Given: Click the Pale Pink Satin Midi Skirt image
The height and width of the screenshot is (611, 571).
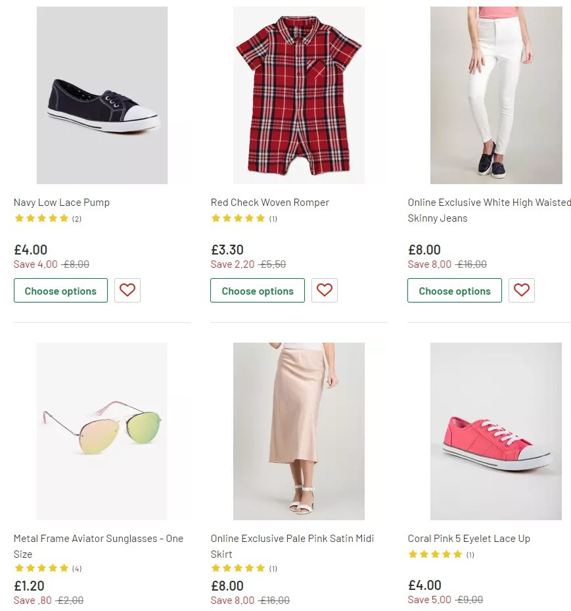Looking at the screenshot, I should click(299, 431).
